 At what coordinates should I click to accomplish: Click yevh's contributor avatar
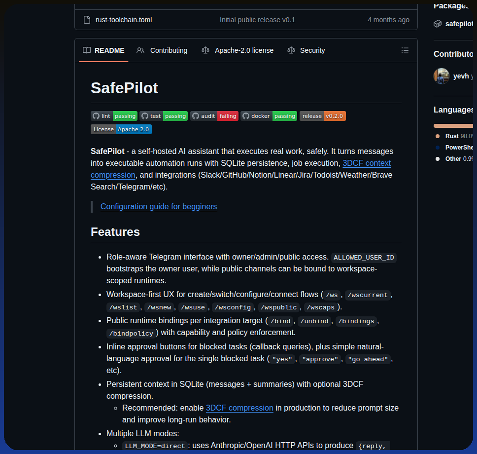(442, 76)
